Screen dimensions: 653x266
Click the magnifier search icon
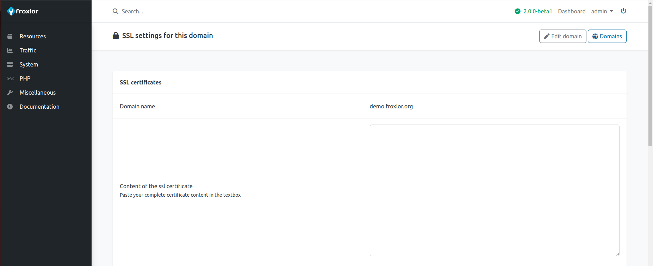[115, 11]
